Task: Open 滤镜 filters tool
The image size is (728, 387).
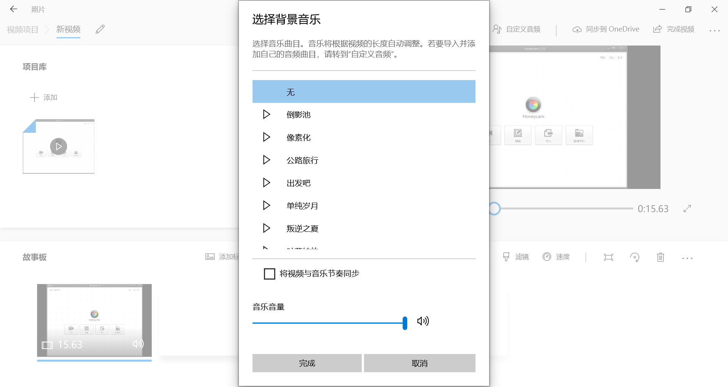Action: (x=516, y=257)
